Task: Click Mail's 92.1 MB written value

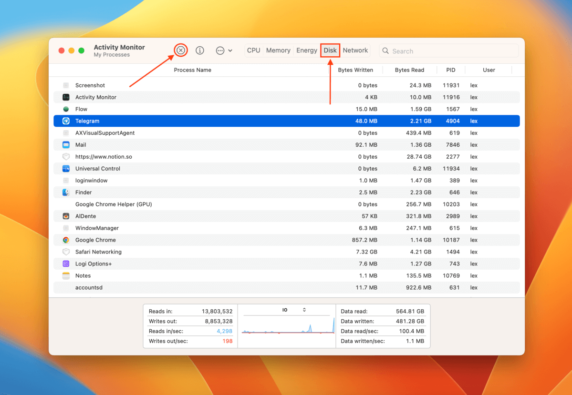Action: 366,145
